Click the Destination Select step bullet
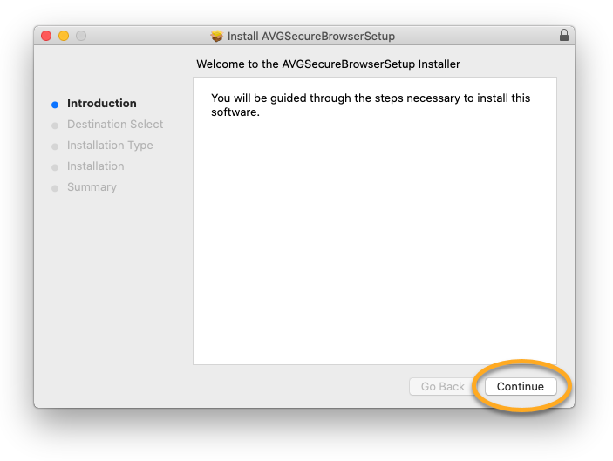 tap(55, 125)
